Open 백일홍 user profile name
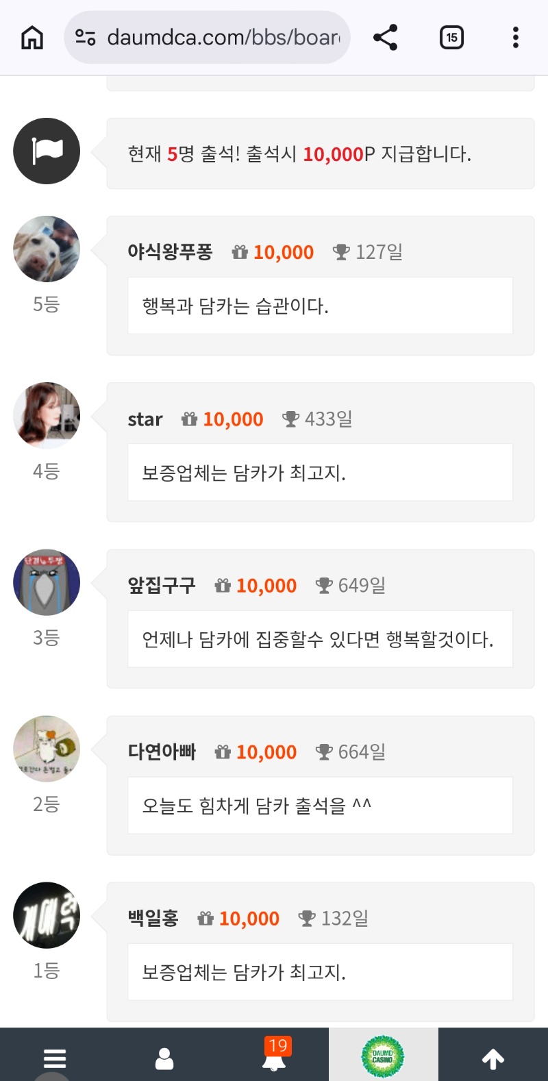Screen dimensions: 548x1081 (x=153, y=919)
